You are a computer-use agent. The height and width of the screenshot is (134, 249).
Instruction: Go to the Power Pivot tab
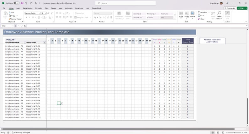tap(96, 8)
